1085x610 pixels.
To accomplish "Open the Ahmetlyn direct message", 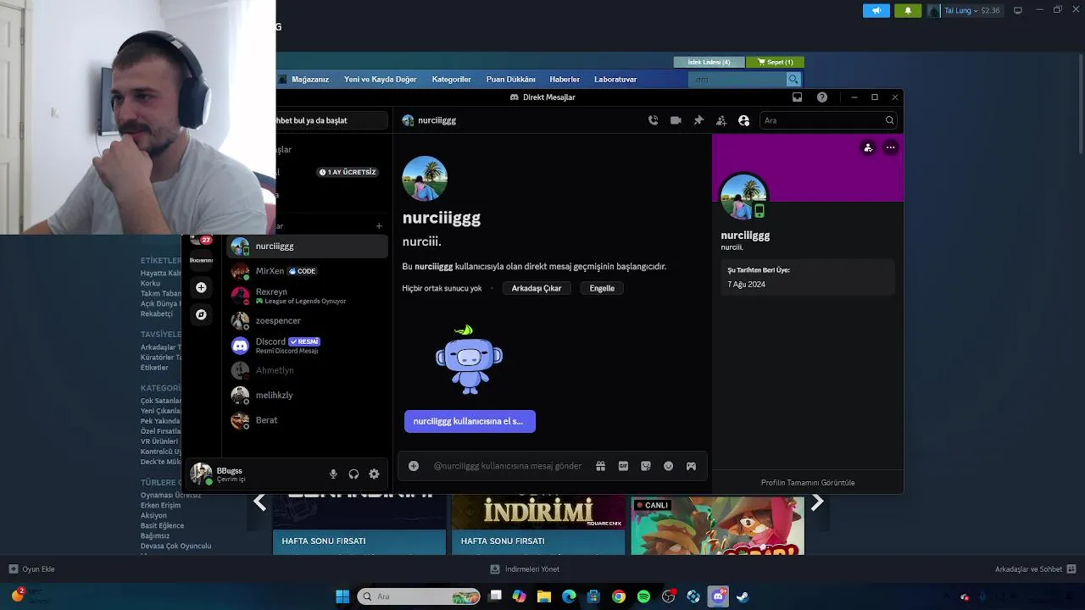I will (x=308, y=370).
